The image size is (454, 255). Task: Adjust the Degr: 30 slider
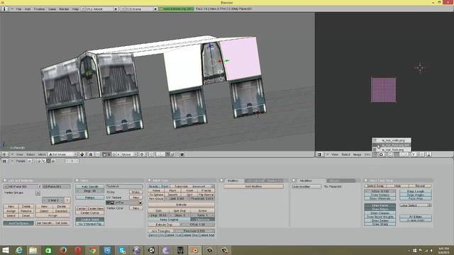[x=90, y=191]
